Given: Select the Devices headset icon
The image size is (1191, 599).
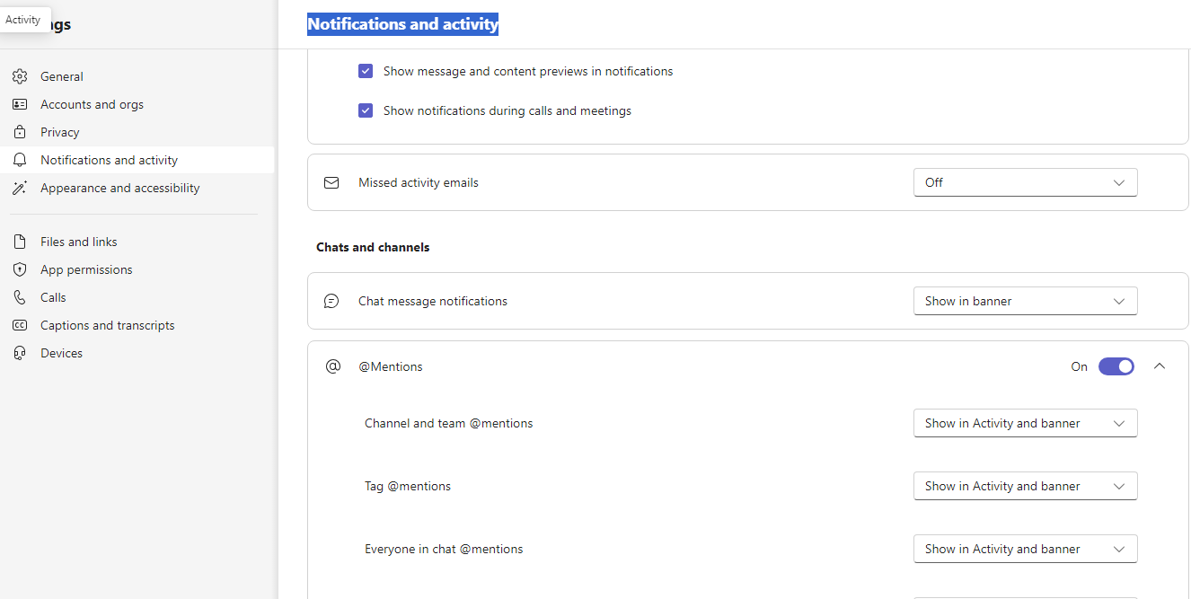Looking at the screenshot, I should 20,353.
